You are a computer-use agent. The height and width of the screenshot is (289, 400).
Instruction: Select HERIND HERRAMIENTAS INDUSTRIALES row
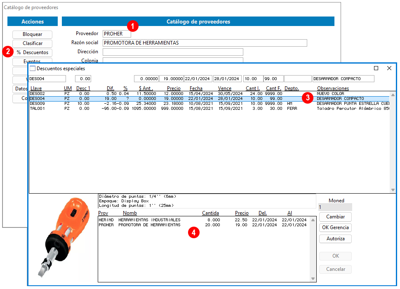203,220
